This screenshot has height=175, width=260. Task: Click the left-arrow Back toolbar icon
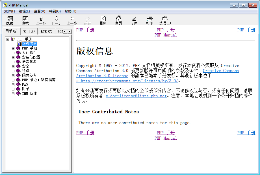pos(72,19)
